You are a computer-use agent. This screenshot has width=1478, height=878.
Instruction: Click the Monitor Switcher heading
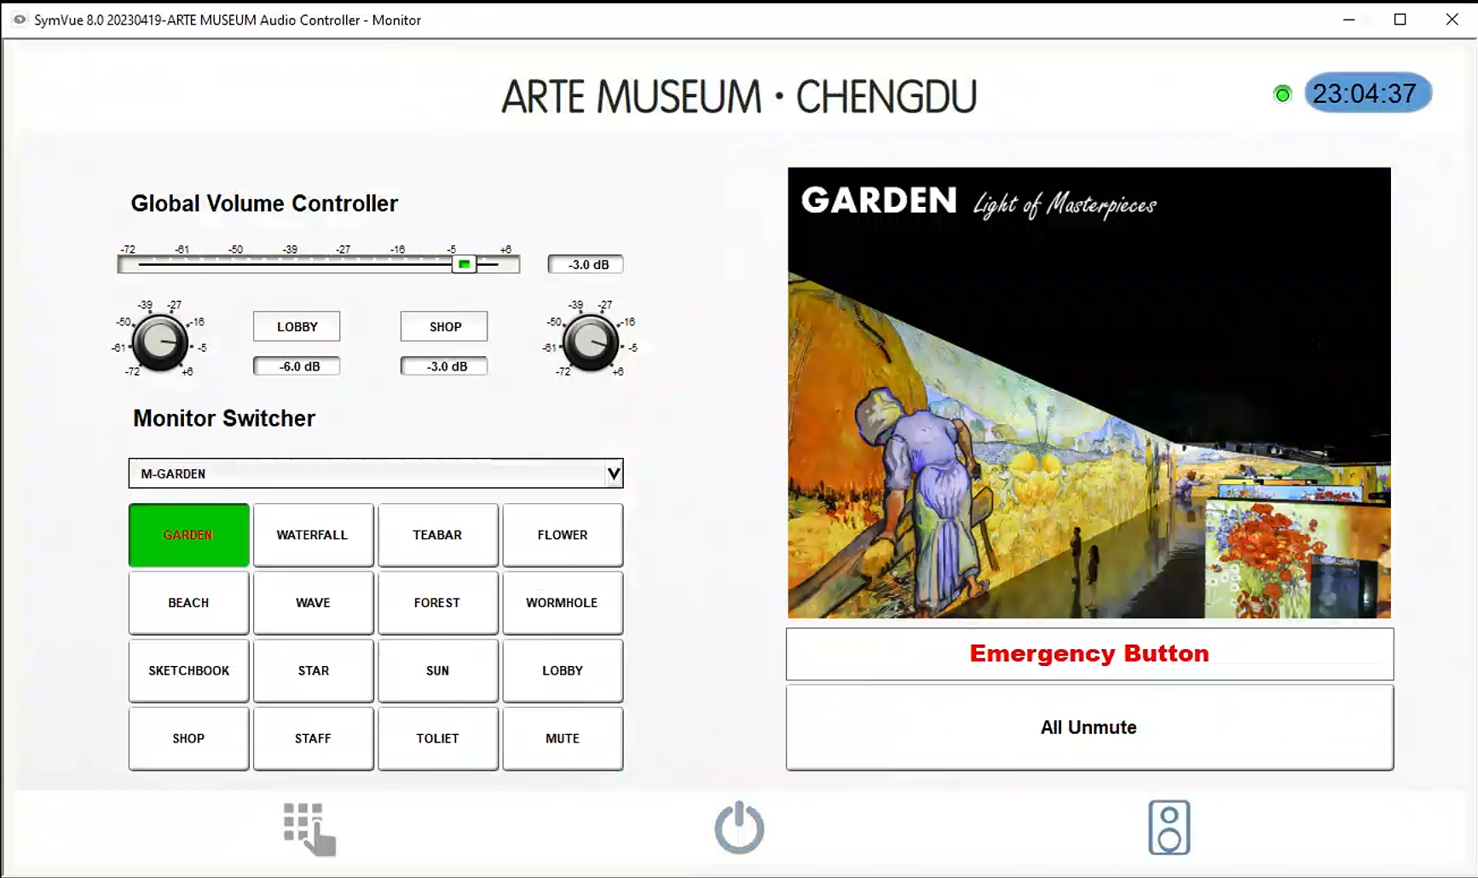(224, 418)
